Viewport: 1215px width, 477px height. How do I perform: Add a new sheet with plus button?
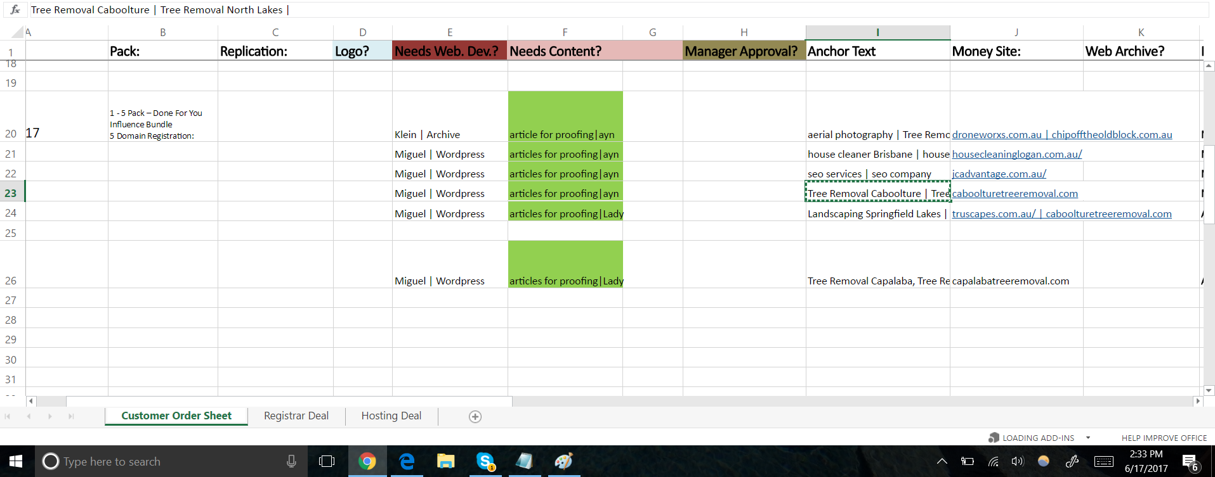point(475,416)
